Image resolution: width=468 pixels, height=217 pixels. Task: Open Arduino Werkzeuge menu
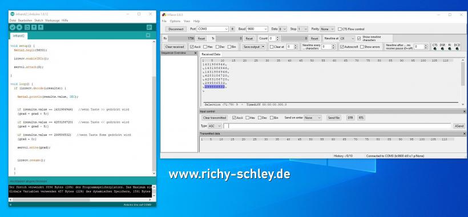tap(53, 21)
